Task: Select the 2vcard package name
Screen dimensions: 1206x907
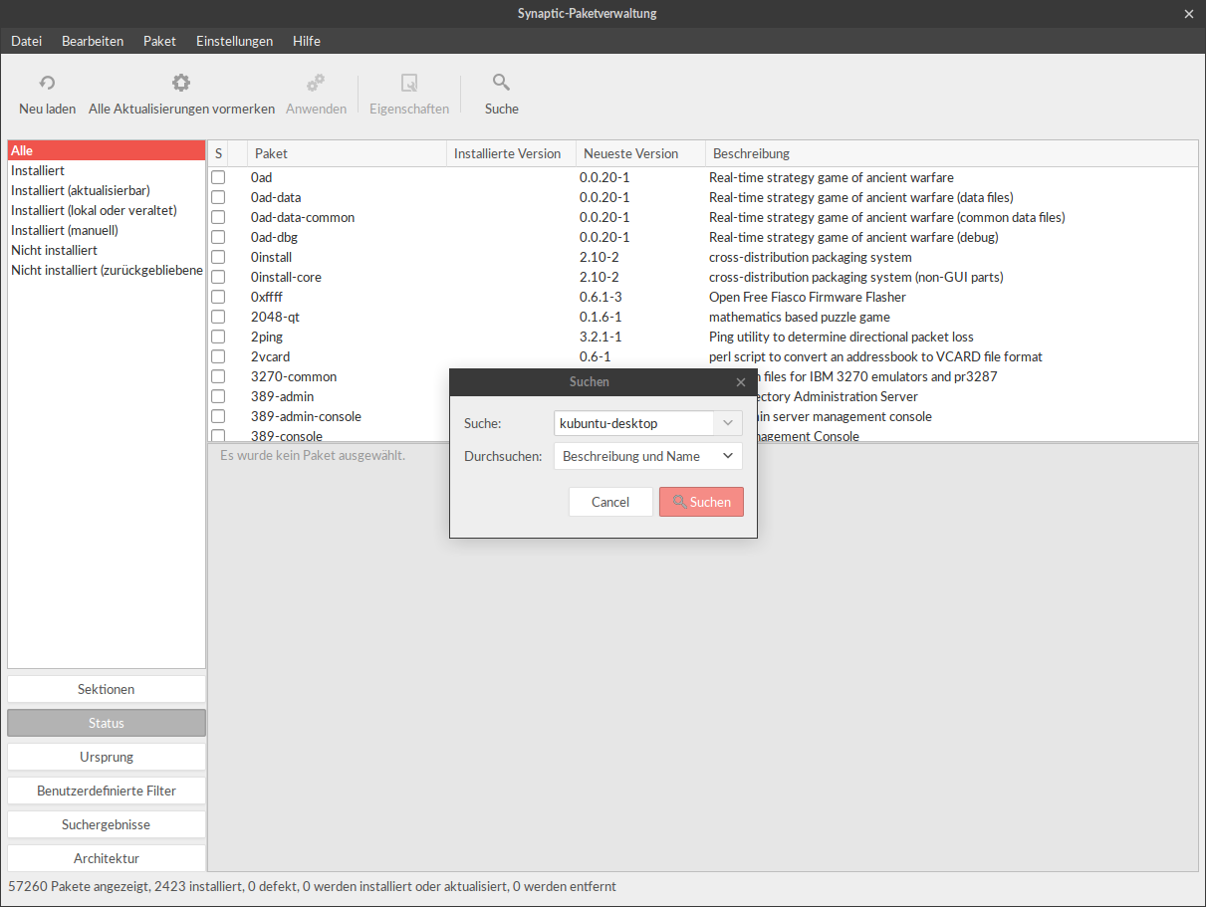Action: 271,356
